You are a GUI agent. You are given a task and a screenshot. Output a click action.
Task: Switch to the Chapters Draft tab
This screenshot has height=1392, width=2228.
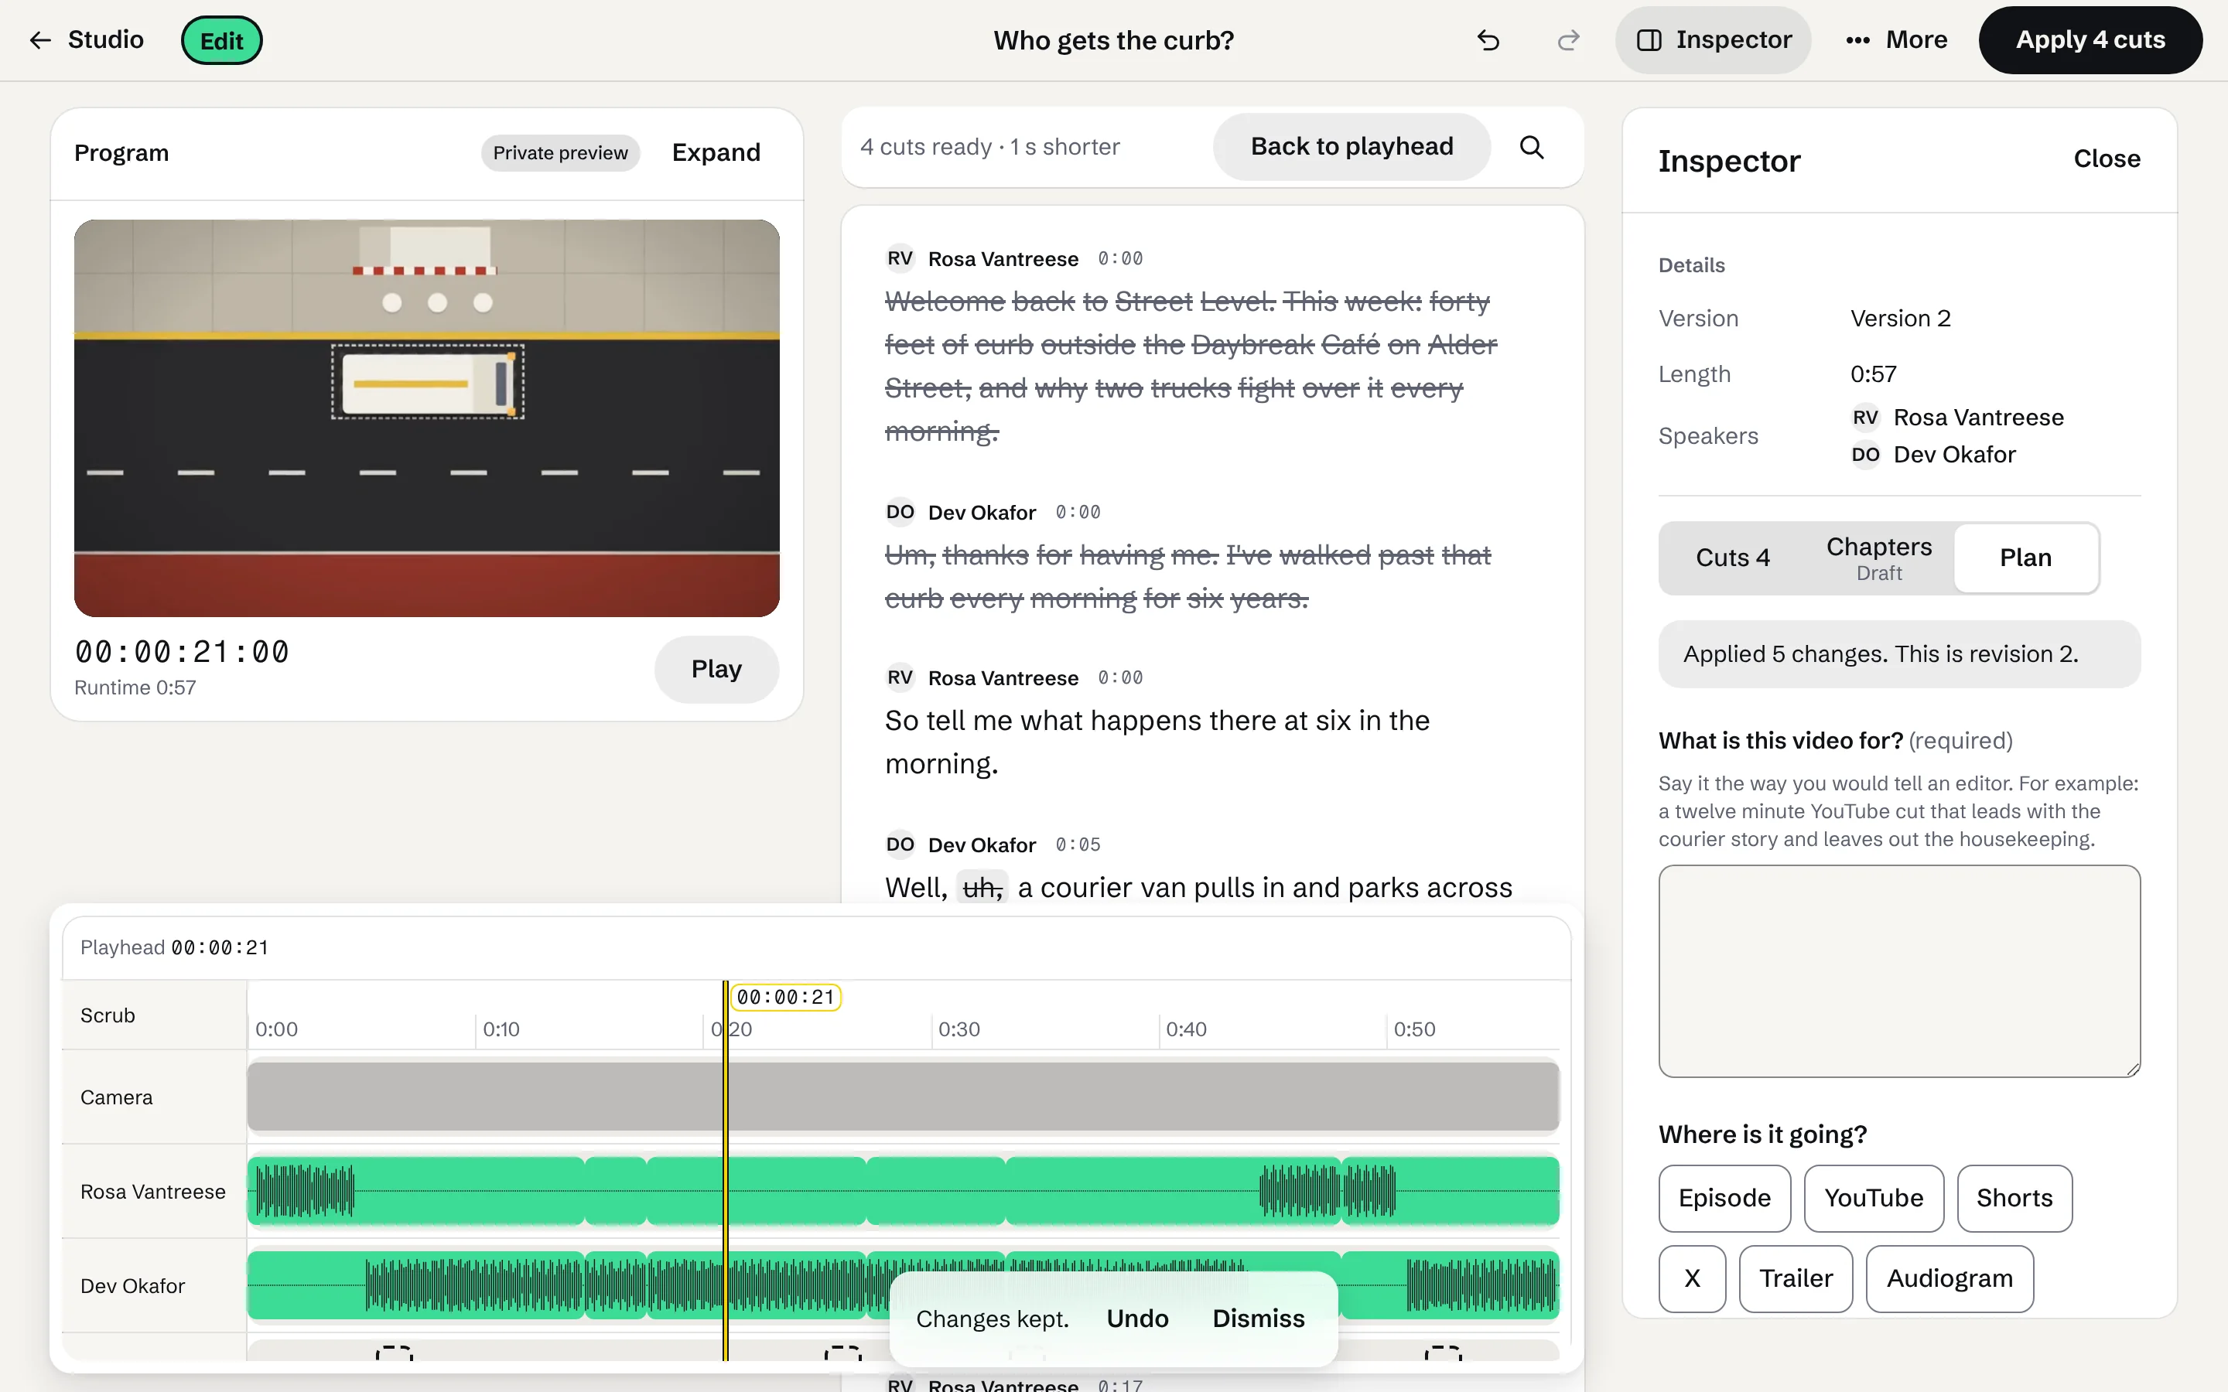[x=1878, y=558]
